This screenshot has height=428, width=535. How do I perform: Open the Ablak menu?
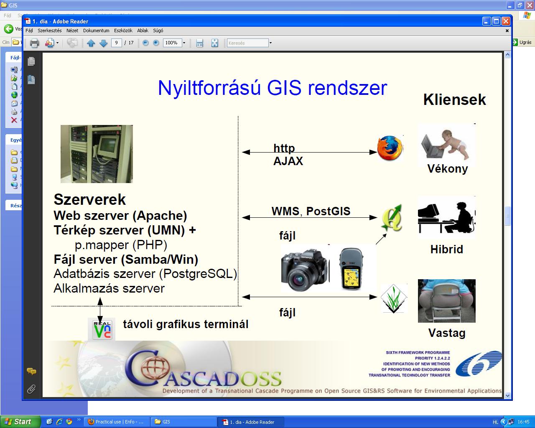coord(143,31)
